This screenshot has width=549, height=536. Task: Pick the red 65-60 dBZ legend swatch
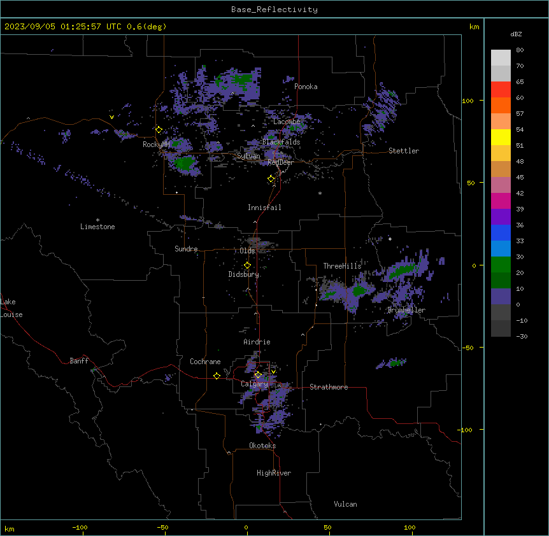pyautogui.click(x=501, y=90)
